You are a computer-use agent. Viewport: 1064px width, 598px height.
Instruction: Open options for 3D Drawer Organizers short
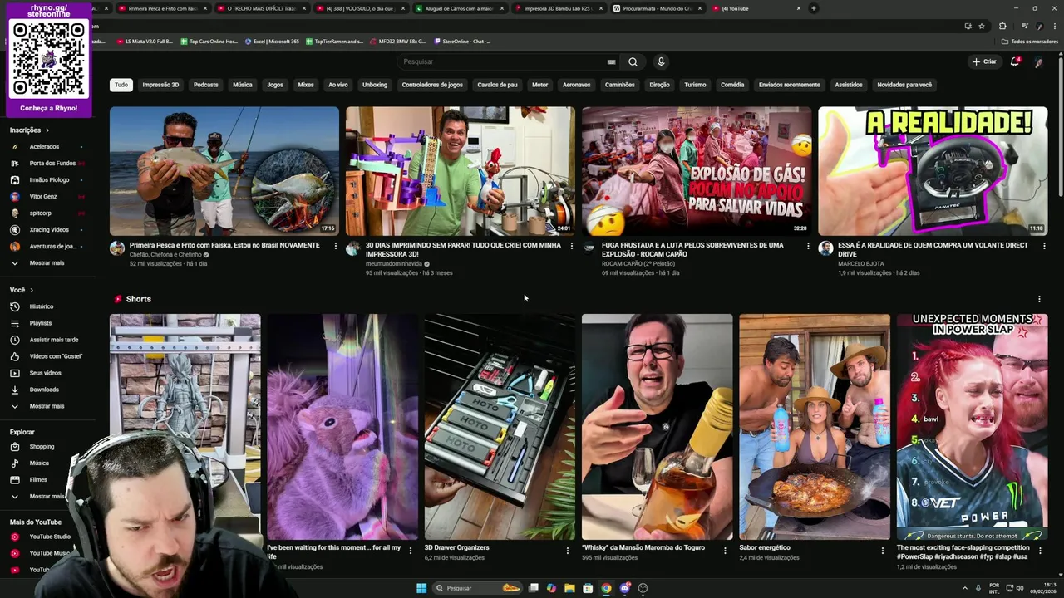(568, 551)
